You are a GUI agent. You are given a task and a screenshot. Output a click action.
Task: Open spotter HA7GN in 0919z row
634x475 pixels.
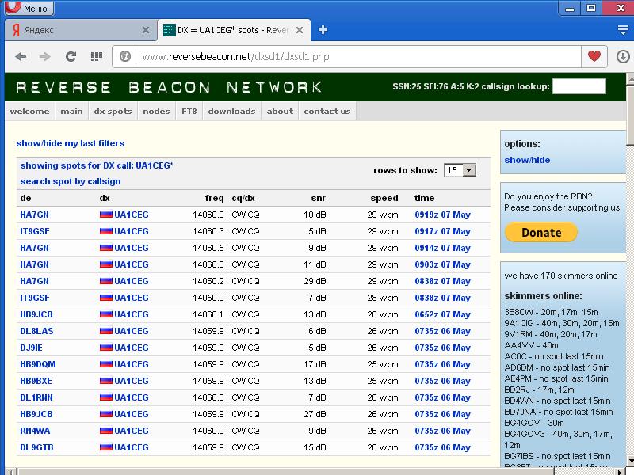34,215
